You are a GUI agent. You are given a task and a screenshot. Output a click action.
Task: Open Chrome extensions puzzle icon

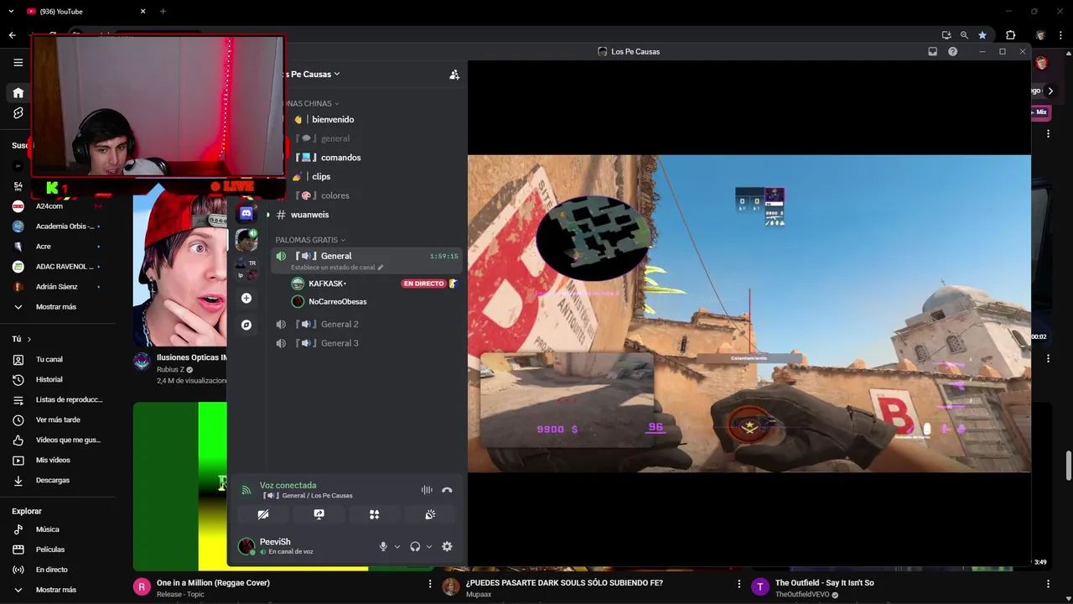click(x=1010, y=35)
